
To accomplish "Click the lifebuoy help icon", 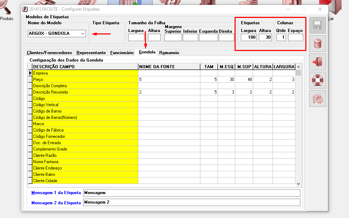I will (x=317, y=80).
